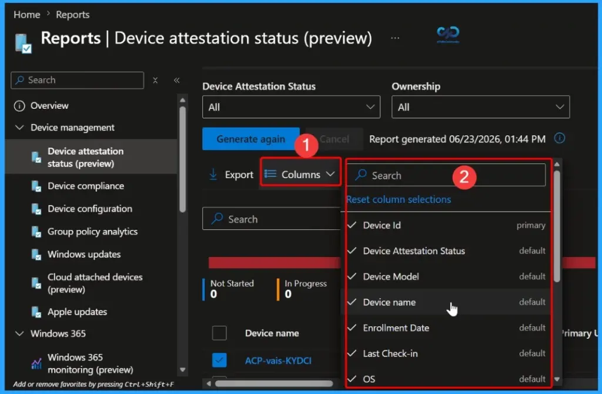Click the Not Started count
This screenshot has height=394, width=602.
tap(214, 294)
